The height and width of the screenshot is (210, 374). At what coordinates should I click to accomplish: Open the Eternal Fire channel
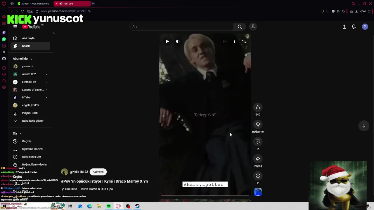[x=30, y=82]
